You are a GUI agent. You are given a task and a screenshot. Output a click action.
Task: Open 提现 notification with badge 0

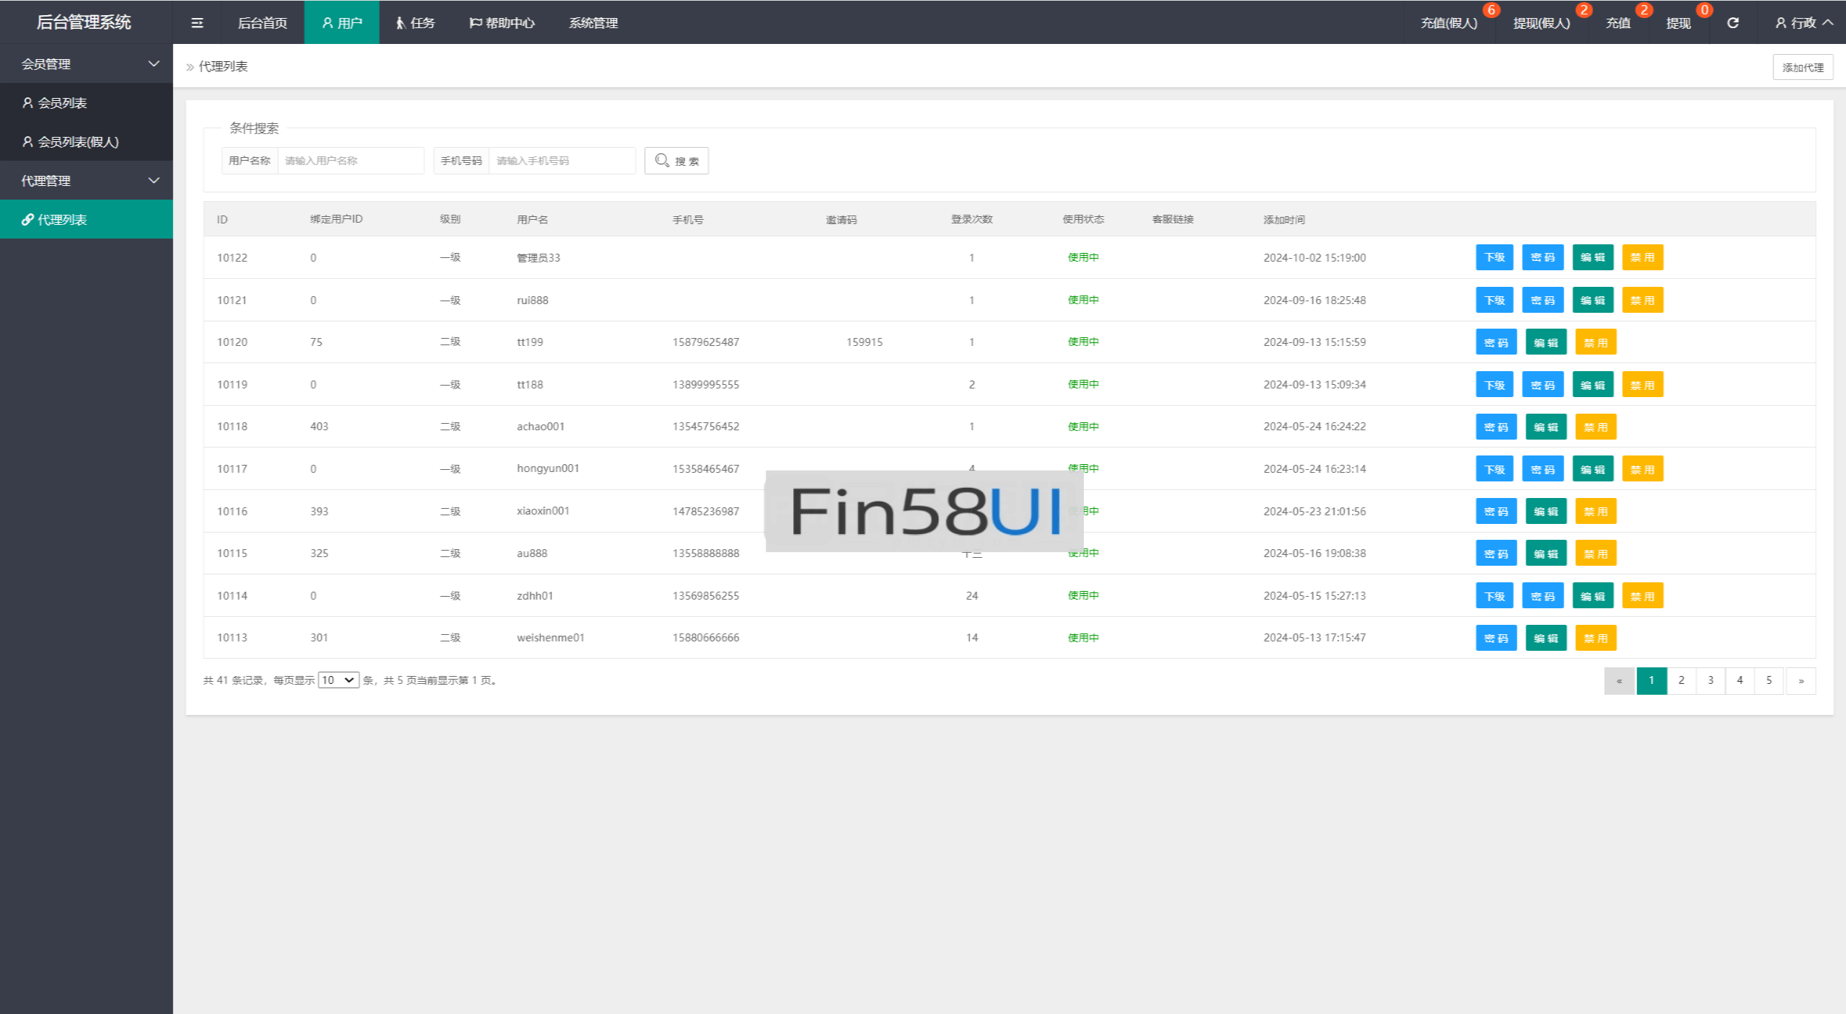pos(1678,23)
